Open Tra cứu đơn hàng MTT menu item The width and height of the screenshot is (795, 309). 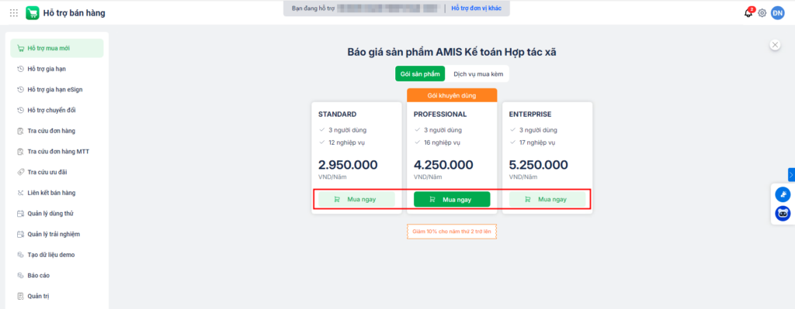point(57,151)
